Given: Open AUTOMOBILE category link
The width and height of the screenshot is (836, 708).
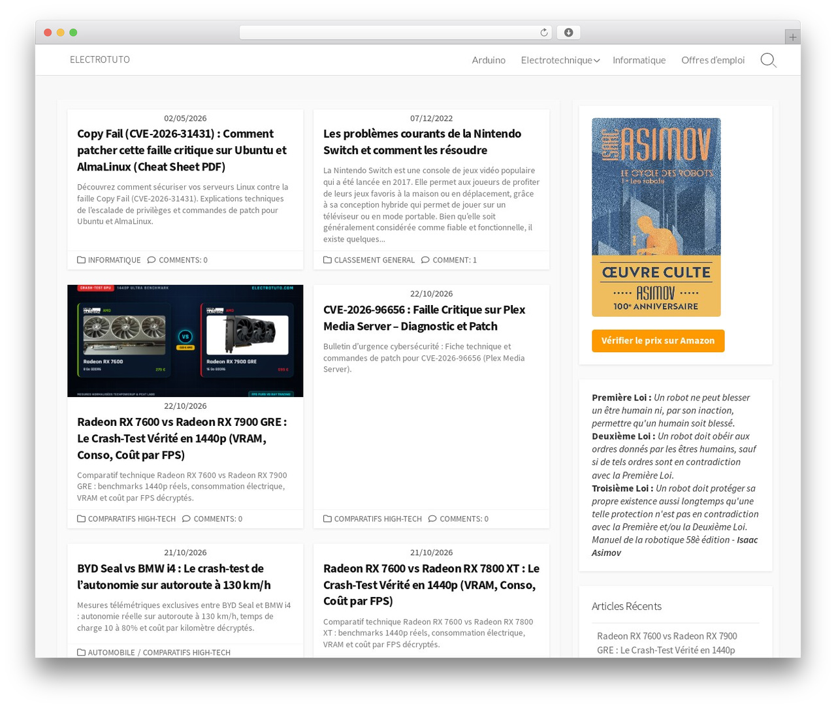Looking at the screenshot, I should 111,652.
